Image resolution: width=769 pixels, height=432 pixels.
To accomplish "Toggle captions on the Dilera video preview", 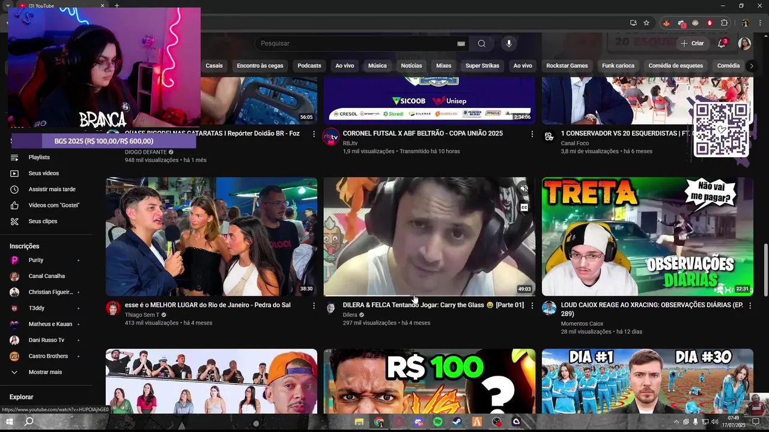I will [524, 208].
